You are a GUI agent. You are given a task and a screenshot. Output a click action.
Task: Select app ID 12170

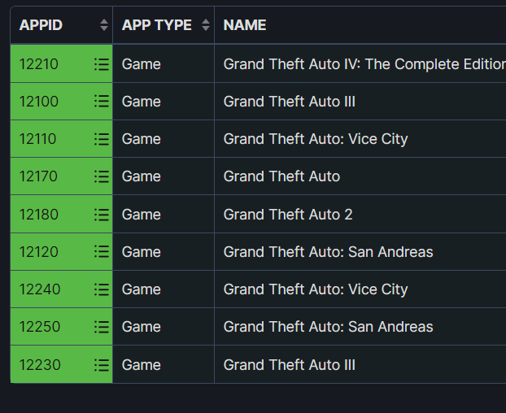tap(38, 176)
